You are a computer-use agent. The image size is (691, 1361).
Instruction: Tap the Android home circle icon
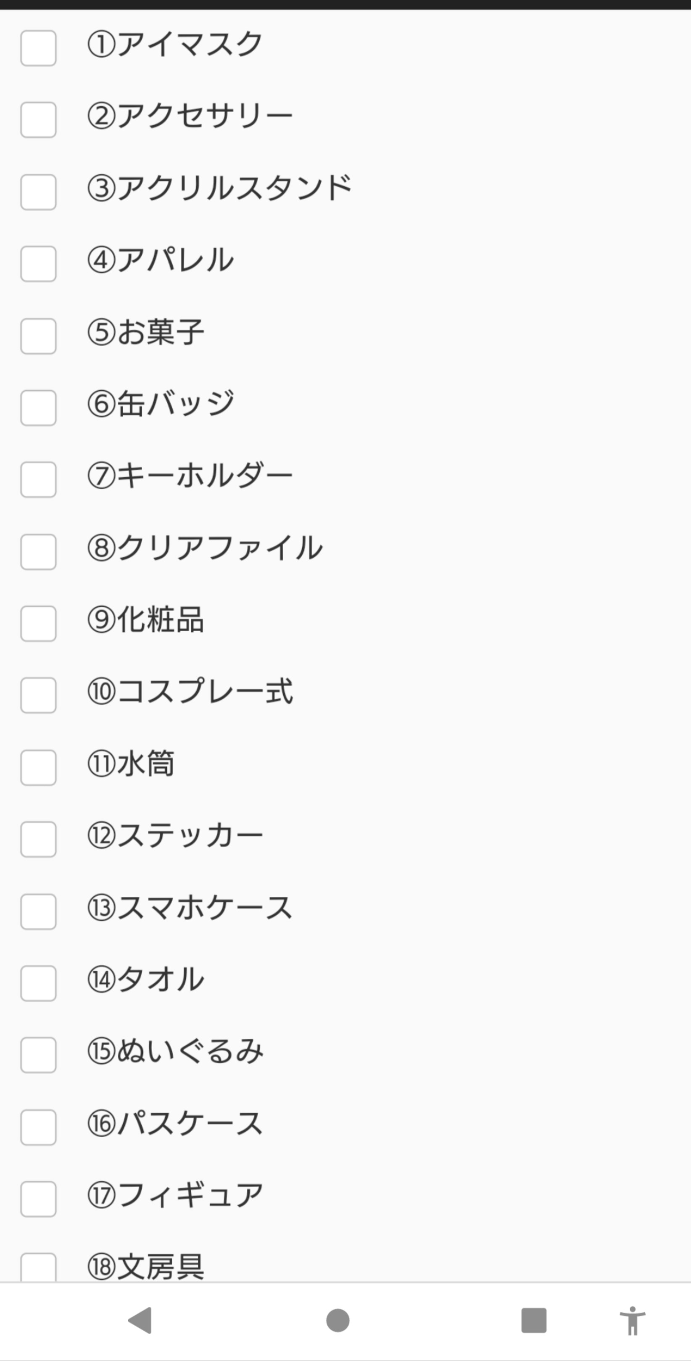pyautogui.click(x=338, y=1320)
